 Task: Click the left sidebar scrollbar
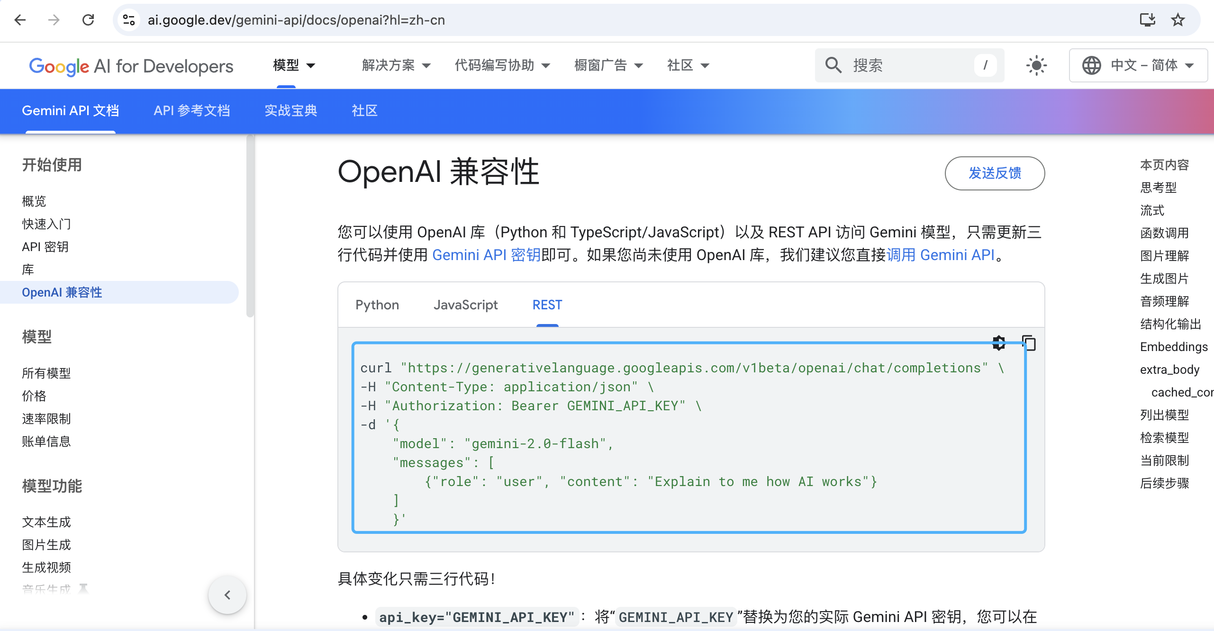(250, 226)
